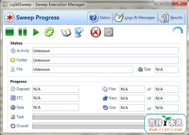
Task: Click the computer configuration monitor icon
Action: (79, 32)
